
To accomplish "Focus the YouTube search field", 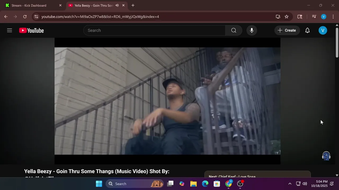I will point(154,30).
